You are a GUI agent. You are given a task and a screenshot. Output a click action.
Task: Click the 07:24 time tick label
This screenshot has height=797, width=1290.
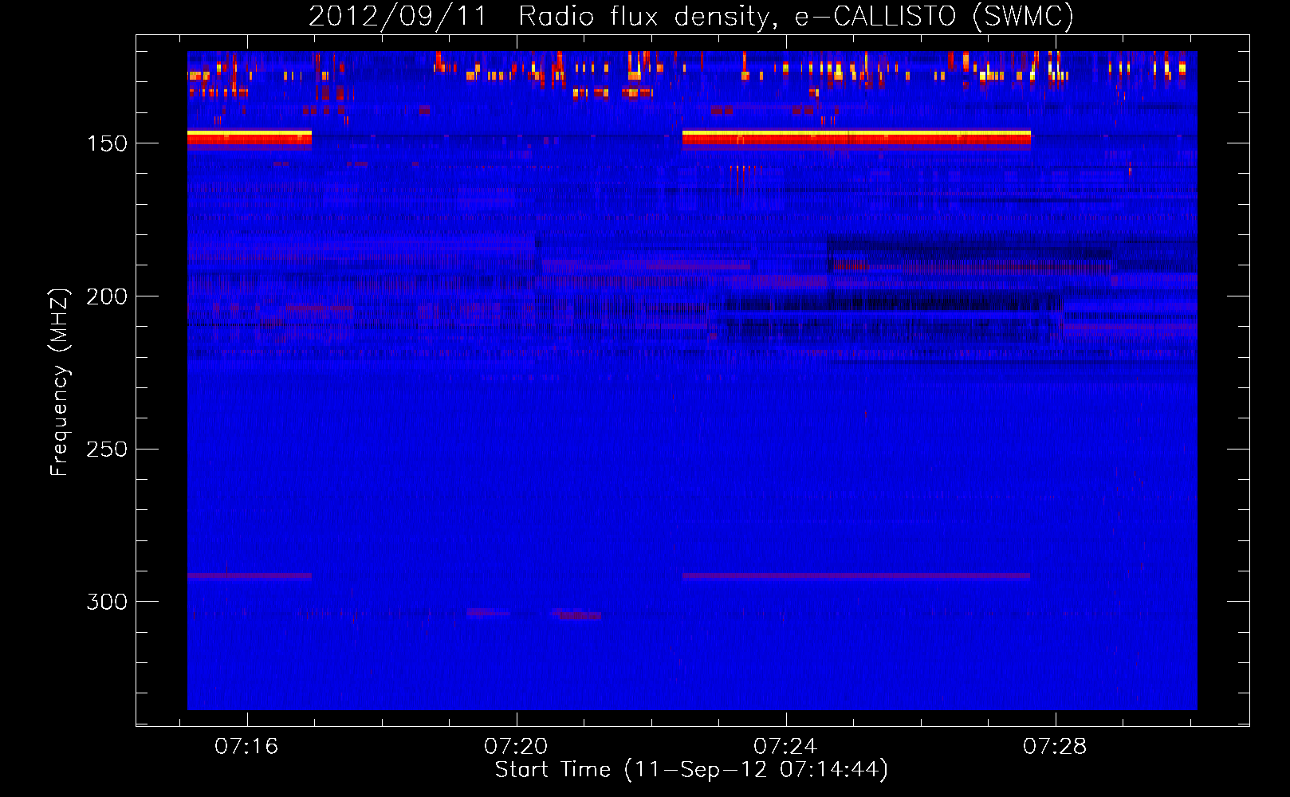[785, 746]
